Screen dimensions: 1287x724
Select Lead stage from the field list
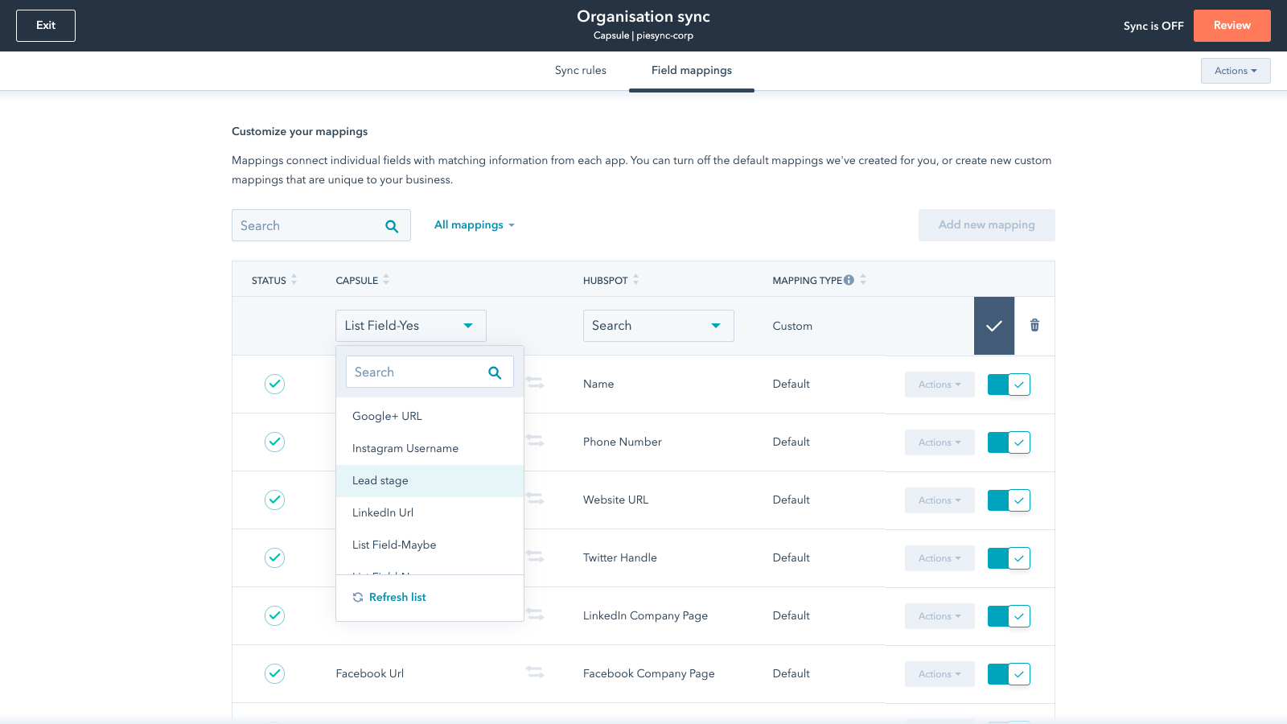pyautogui.click(x=380, y=480)
